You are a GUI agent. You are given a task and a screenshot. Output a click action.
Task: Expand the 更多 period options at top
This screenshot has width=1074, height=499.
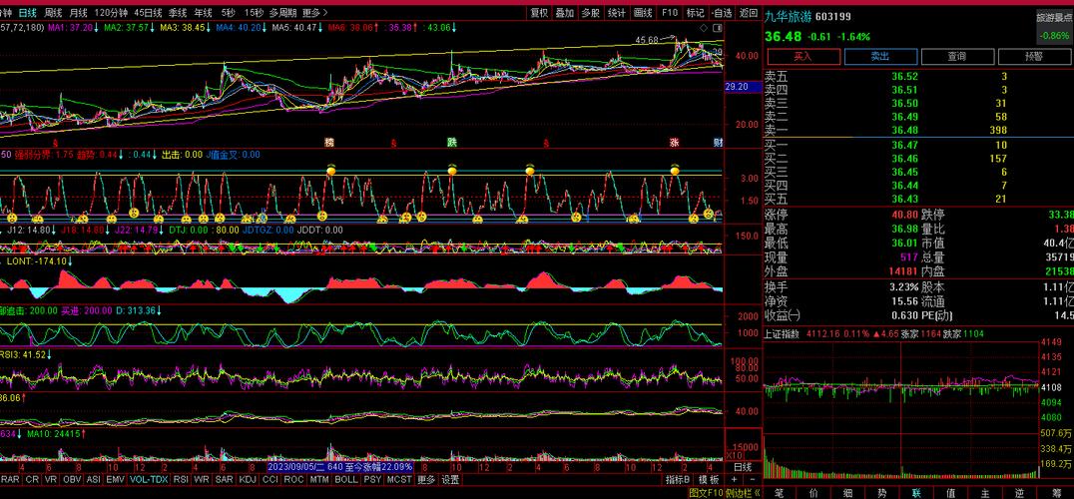tap(315, 12)
